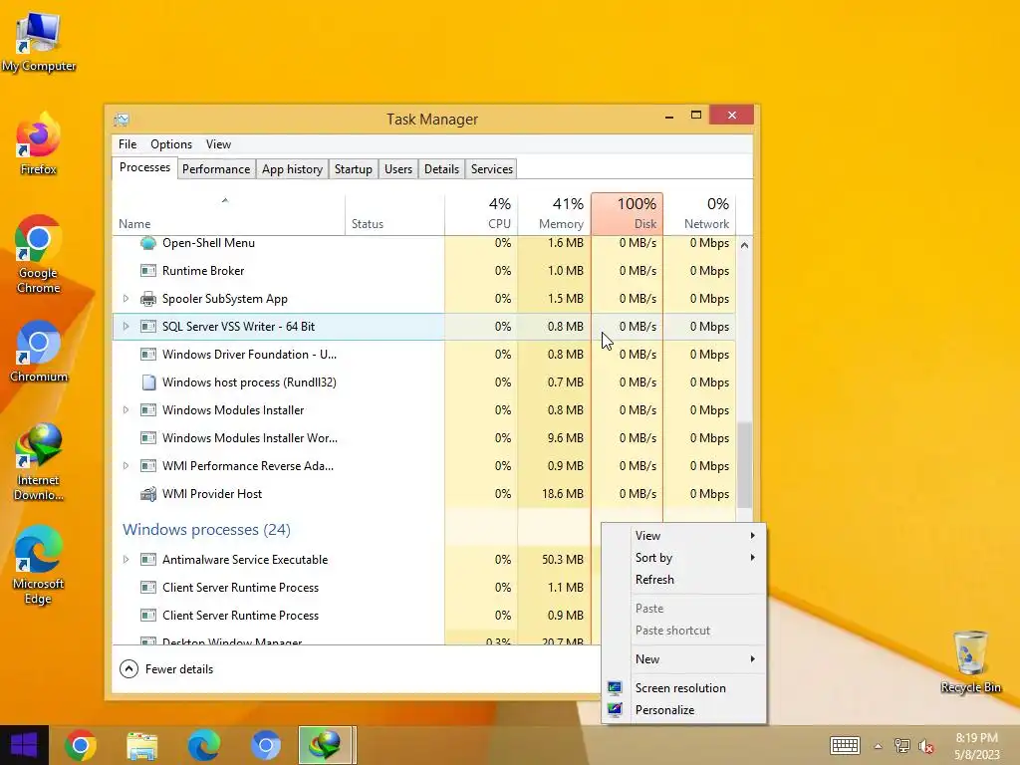Image resolution: width=1020 pixels, height=765 pixels.
Task: Open the Startup tab
Action: (354, 169)
